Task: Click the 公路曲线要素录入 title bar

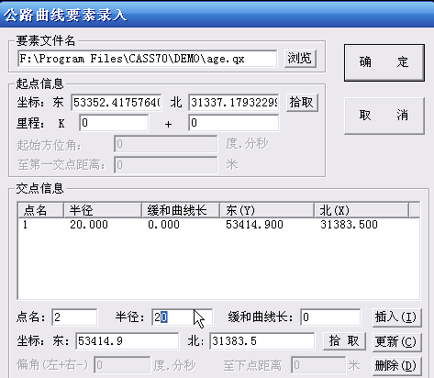Action: coord(217,15)
